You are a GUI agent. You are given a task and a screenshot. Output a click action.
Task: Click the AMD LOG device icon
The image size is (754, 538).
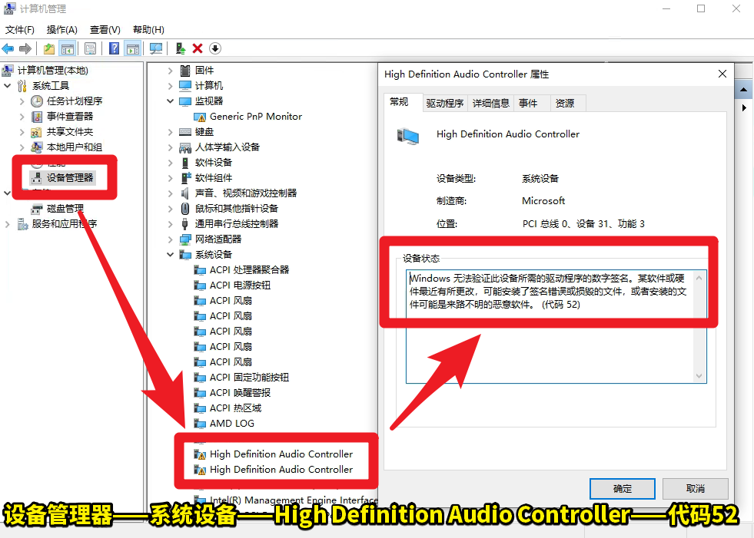click(200, 424)
